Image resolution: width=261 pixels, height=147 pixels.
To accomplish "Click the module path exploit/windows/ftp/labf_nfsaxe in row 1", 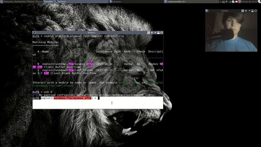I will (x=68, y=70).
